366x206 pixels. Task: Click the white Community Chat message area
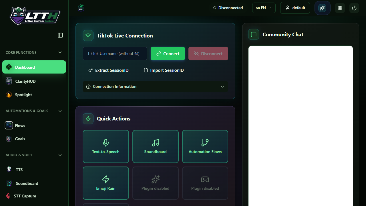[x=301, y=126]
